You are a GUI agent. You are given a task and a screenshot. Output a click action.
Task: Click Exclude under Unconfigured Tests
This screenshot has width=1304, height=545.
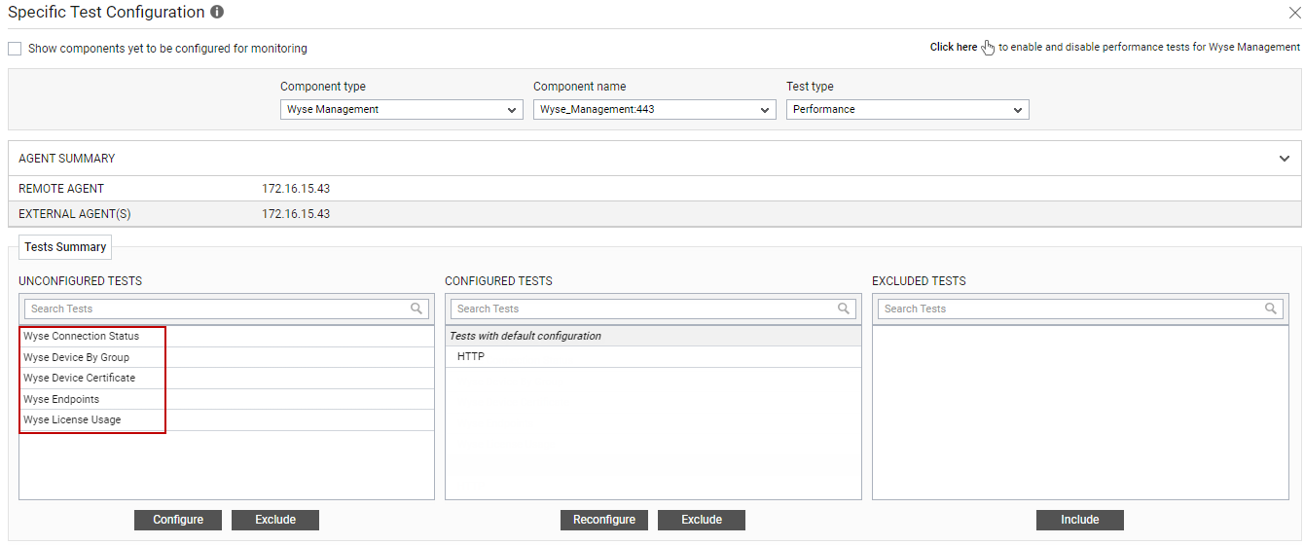[x=275, y=520]
